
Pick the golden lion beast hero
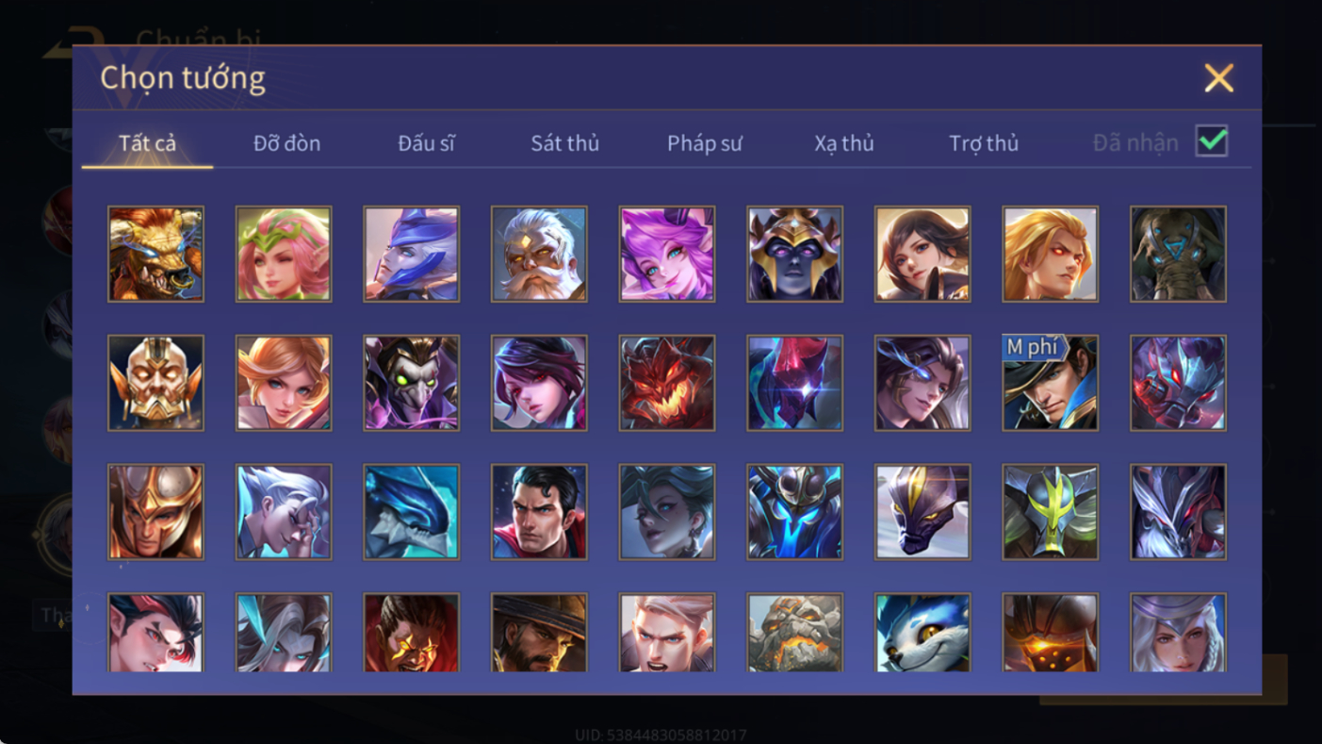(x=155, y=255)
